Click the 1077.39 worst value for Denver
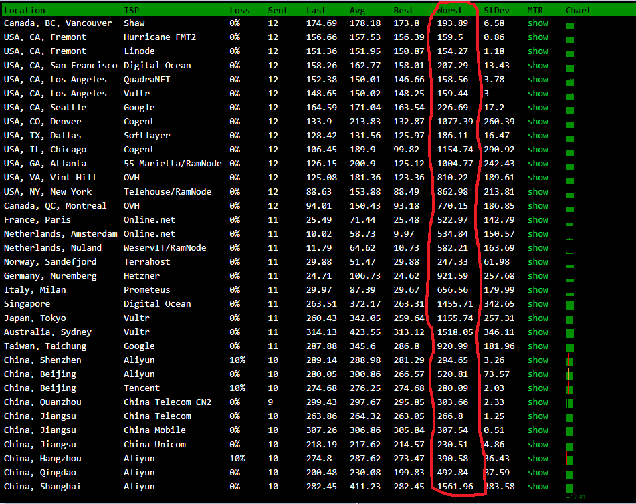Screen dimensions: 636x504 point(455,122)
